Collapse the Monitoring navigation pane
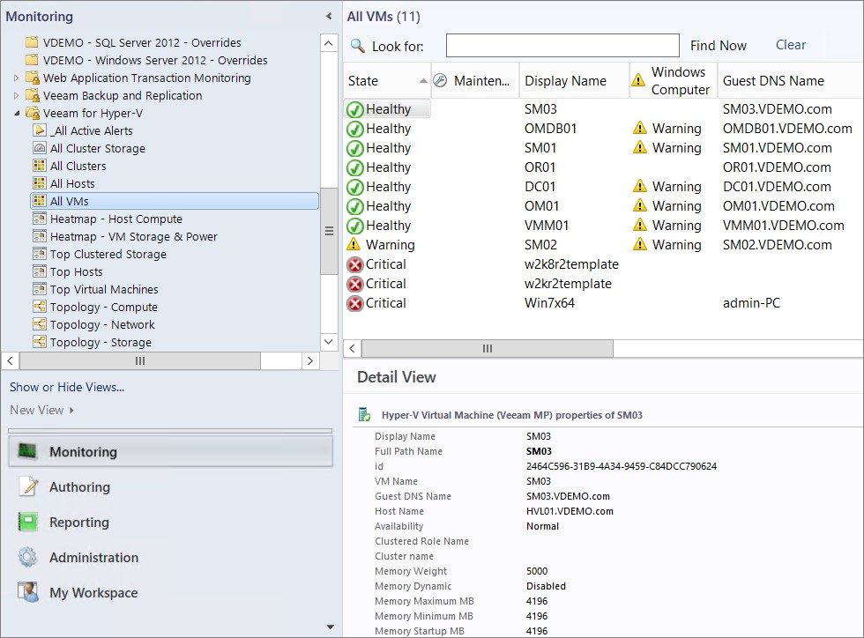Screen dimensions: 864x638 click(329, 17)
